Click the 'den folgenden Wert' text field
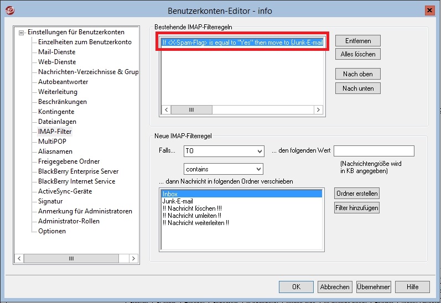This screenshot has height=303, width=441. pos(374,151)
